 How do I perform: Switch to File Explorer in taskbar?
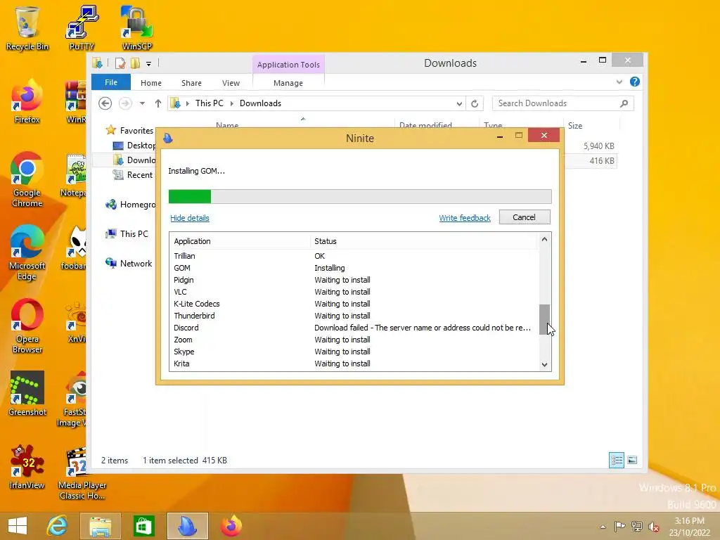pos(100,526)
